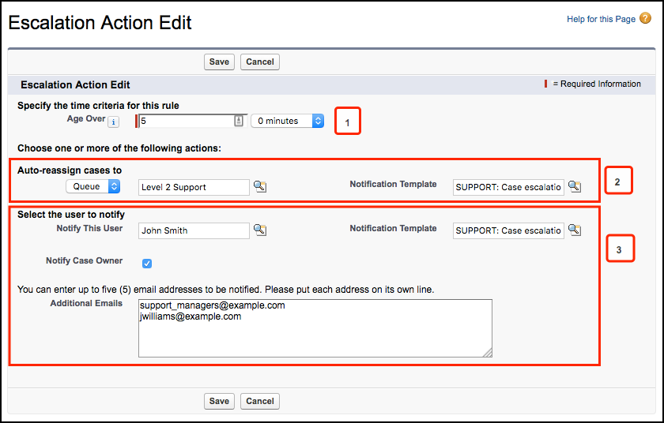This screenshot has height=423, width=664.
Task: Click user notify Notification Template input
Action: click(x=508, y=230)
